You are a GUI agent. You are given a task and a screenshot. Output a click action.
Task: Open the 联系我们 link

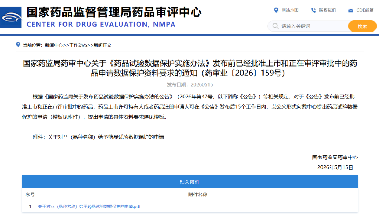click(x=327, y=10)
